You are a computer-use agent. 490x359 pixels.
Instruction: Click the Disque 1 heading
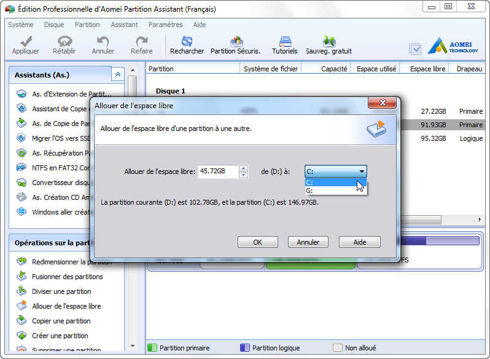[x=171, y=91]
